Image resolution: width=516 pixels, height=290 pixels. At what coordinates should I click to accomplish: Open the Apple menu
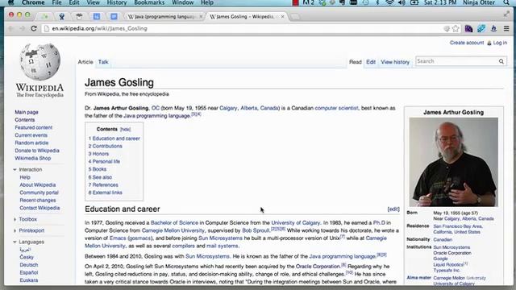coord(10,2)
